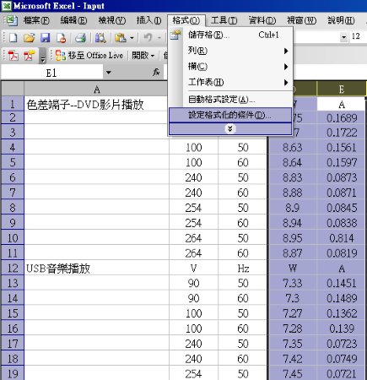367x380 pixels.
Task: Expand the full Format menu with chevrons
Action: (x=230, y=129)
